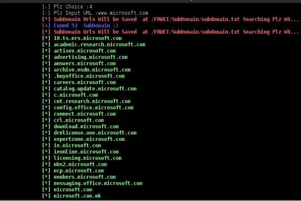Select the microsoft.com.mk result
Screen dimensions: 301x201
click(x=77, y=196)
